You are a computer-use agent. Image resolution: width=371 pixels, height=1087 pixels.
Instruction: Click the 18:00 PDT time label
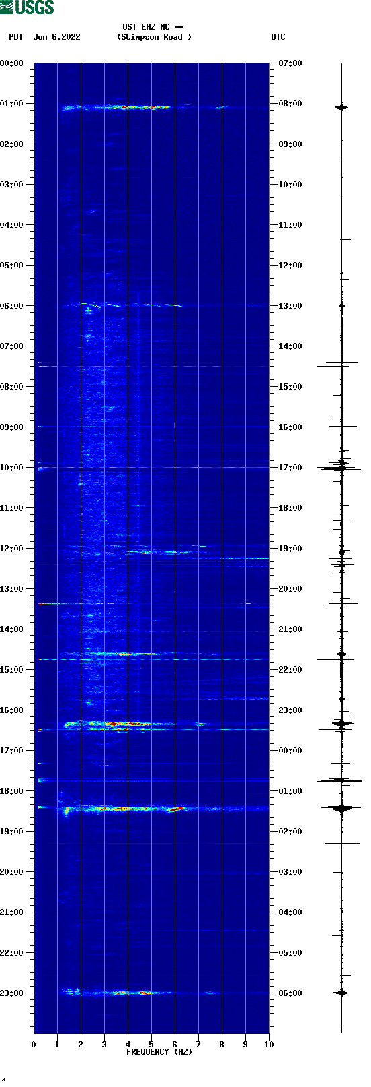(12, 791)
